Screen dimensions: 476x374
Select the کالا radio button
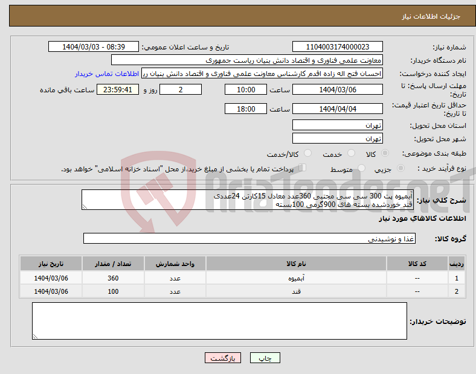pos(385,153)
